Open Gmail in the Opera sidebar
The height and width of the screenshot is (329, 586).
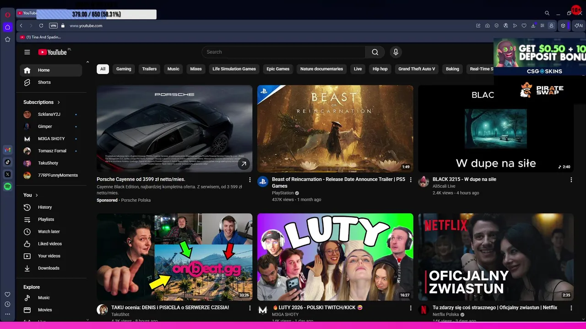[7, 150]
